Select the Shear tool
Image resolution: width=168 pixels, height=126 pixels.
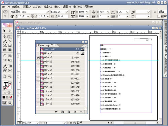tap(4, 60)
